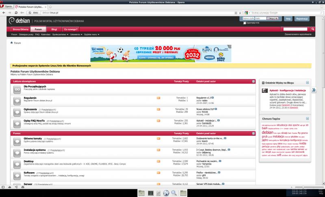325x197 pixels.
Task: Click the RSS feed icon for Regulamin
Action: tap(158, 98)
